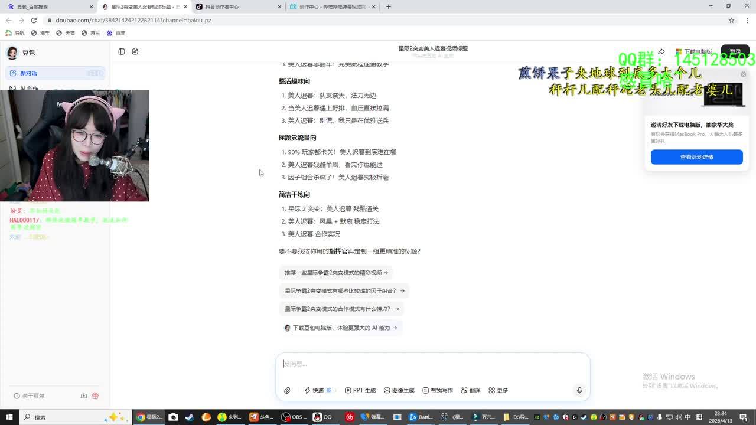Screen dimensions: 756x425
Task: Click the 查看活动详情 button
Action: pyautogui.click(x=696, y=157)
